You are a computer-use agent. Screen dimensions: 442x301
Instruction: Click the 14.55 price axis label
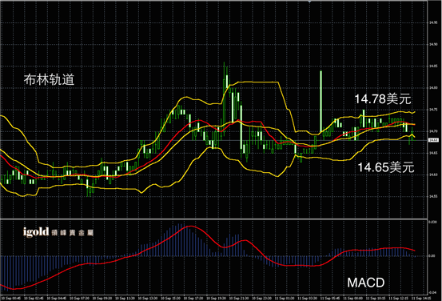[x=433, y=196]
